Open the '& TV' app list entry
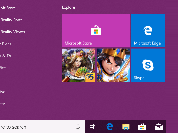178x133 pixels. coord(6,56)
